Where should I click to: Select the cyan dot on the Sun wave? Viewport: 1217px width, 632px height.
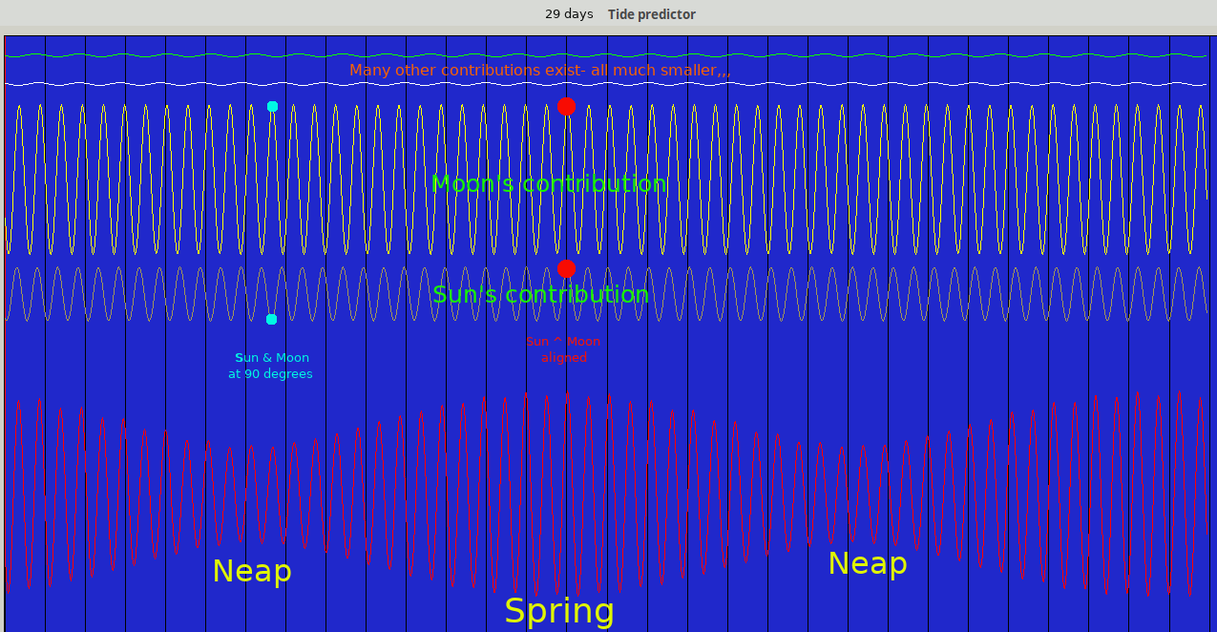(x=271, y=319)
